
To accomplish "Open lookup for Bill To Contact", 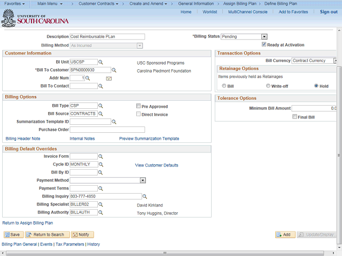I will click(100, 86).
